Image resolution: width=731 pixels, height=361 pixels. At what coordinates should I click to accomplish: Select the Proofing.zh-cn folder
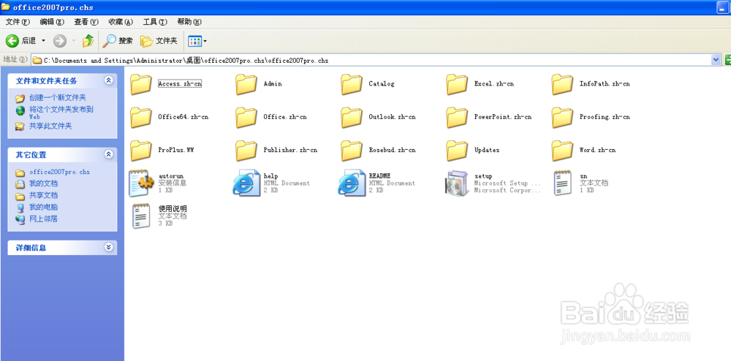click(x=590, y=117)
